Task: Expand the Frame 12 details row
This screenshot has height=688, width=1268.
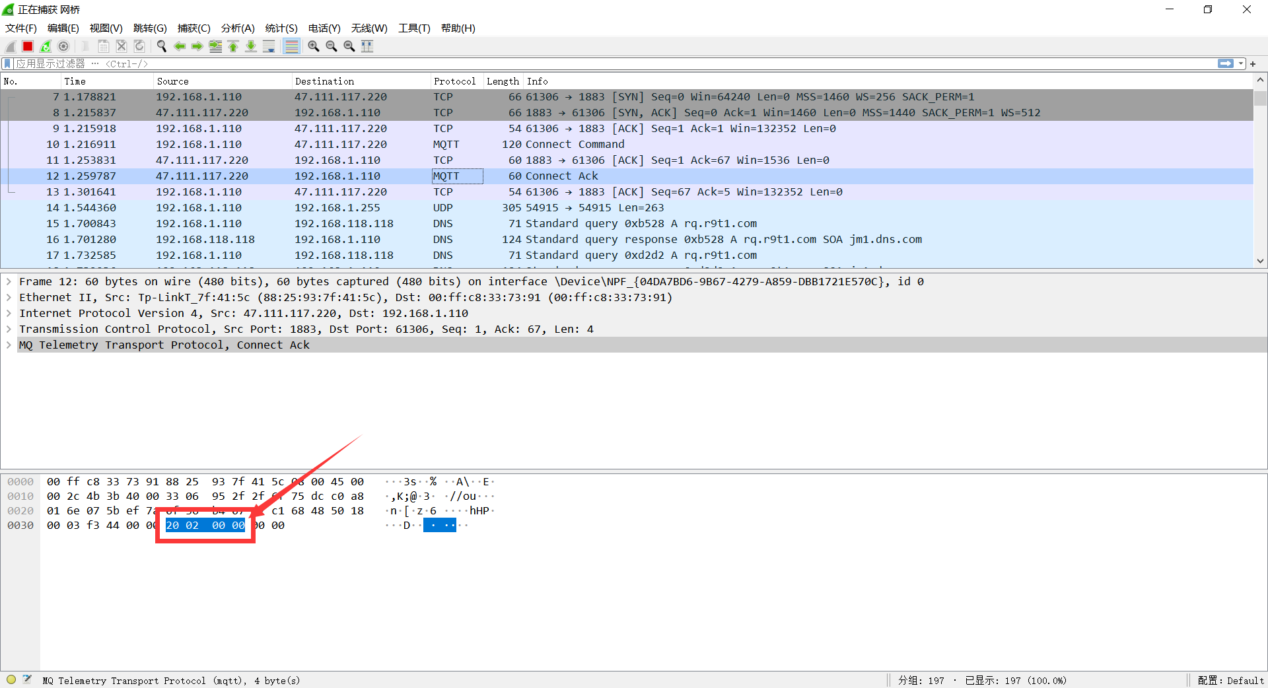Action: point(9,281)
